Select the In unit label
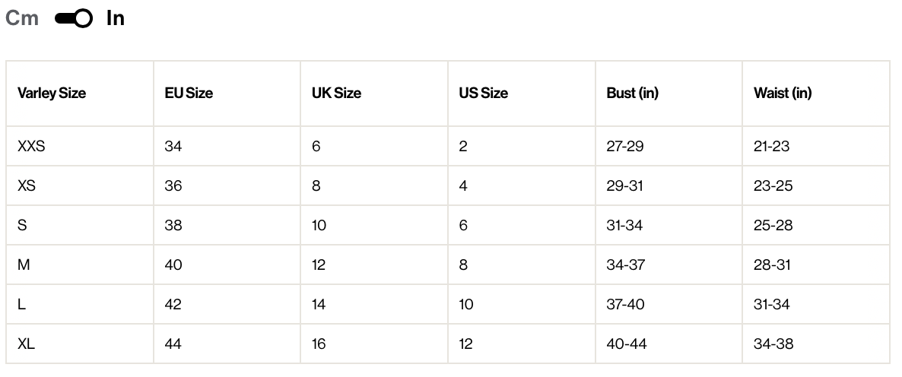The width and height of the screenshot is (902, 377). coord(116,19)
